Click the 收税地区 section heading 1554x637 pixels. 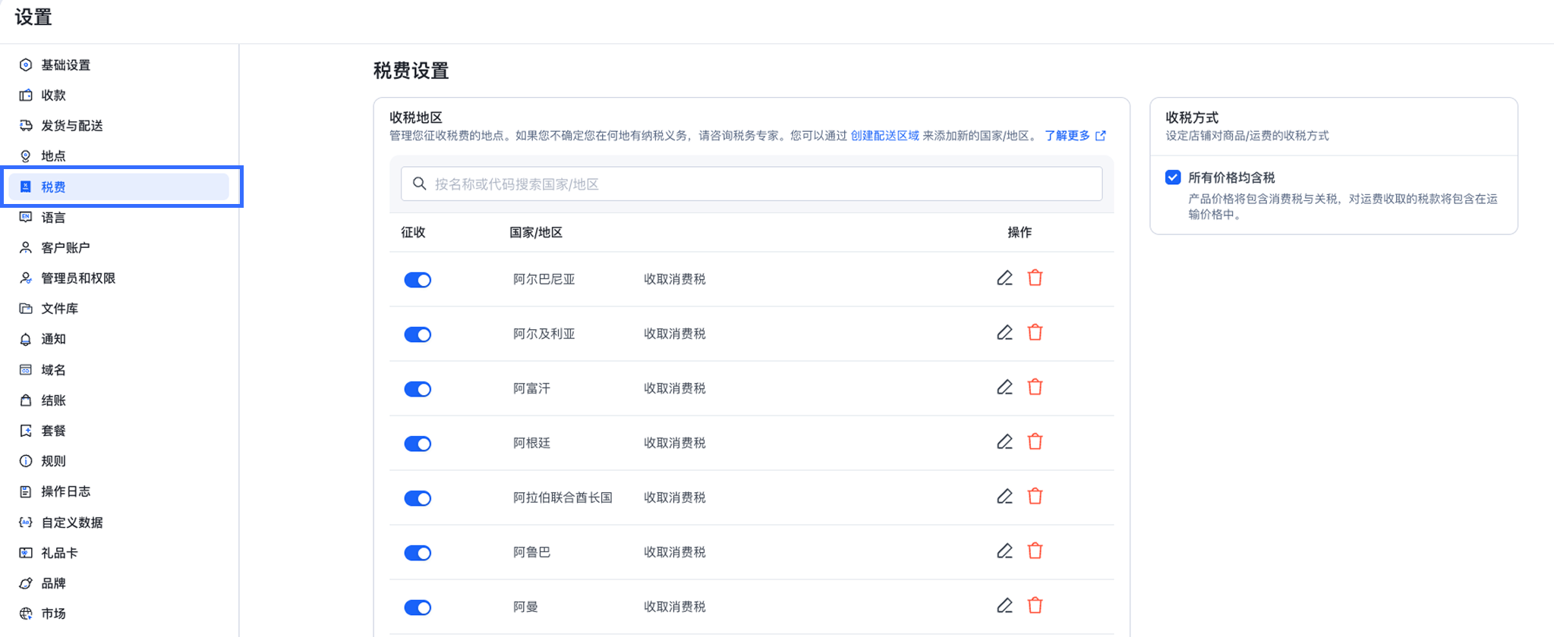coord(416,118)
